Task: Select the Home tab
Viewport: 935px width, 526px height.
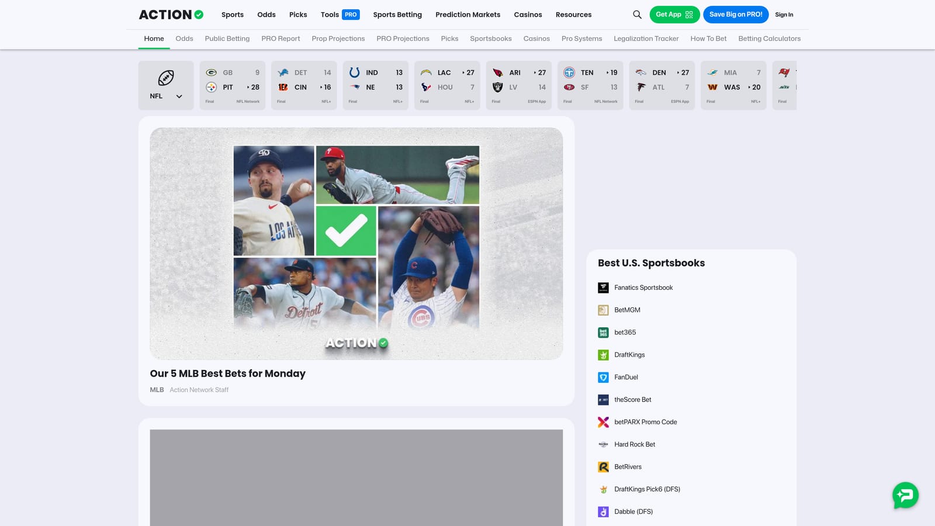Action: tap(154, 39)
